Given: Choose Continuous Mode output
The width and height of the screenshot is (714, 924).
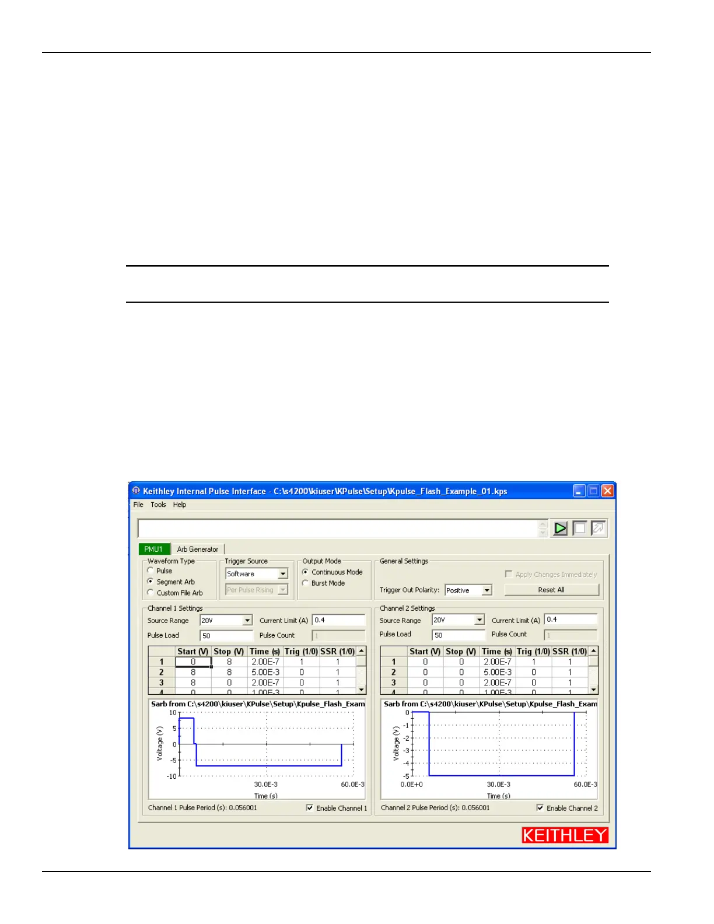Looking at the screenshot, I should tap(305, 572).
